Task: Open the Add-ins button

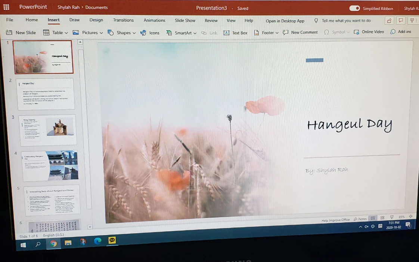Action: click(x=401, y=31)
